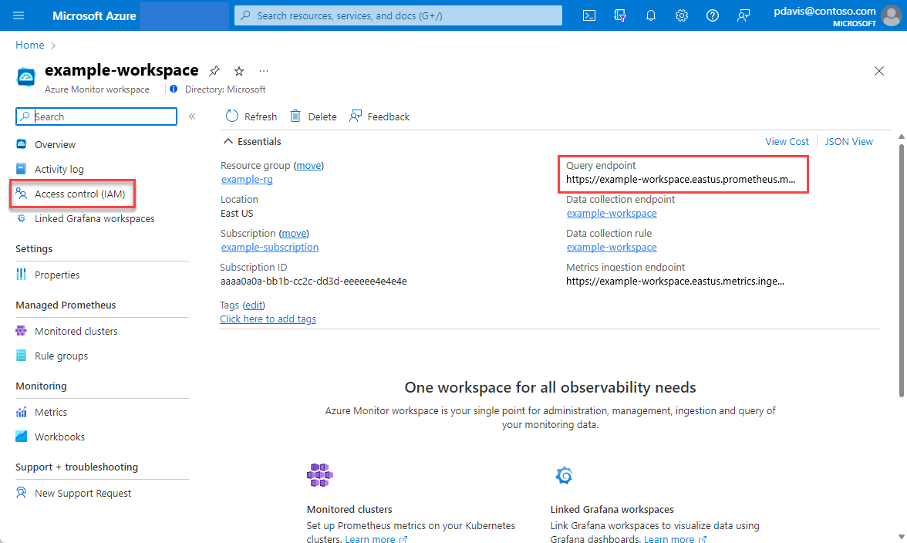Go to the Home breadcrumb
Screen dimensions: 907x543
pyautogui.click(x=29, y=45)
